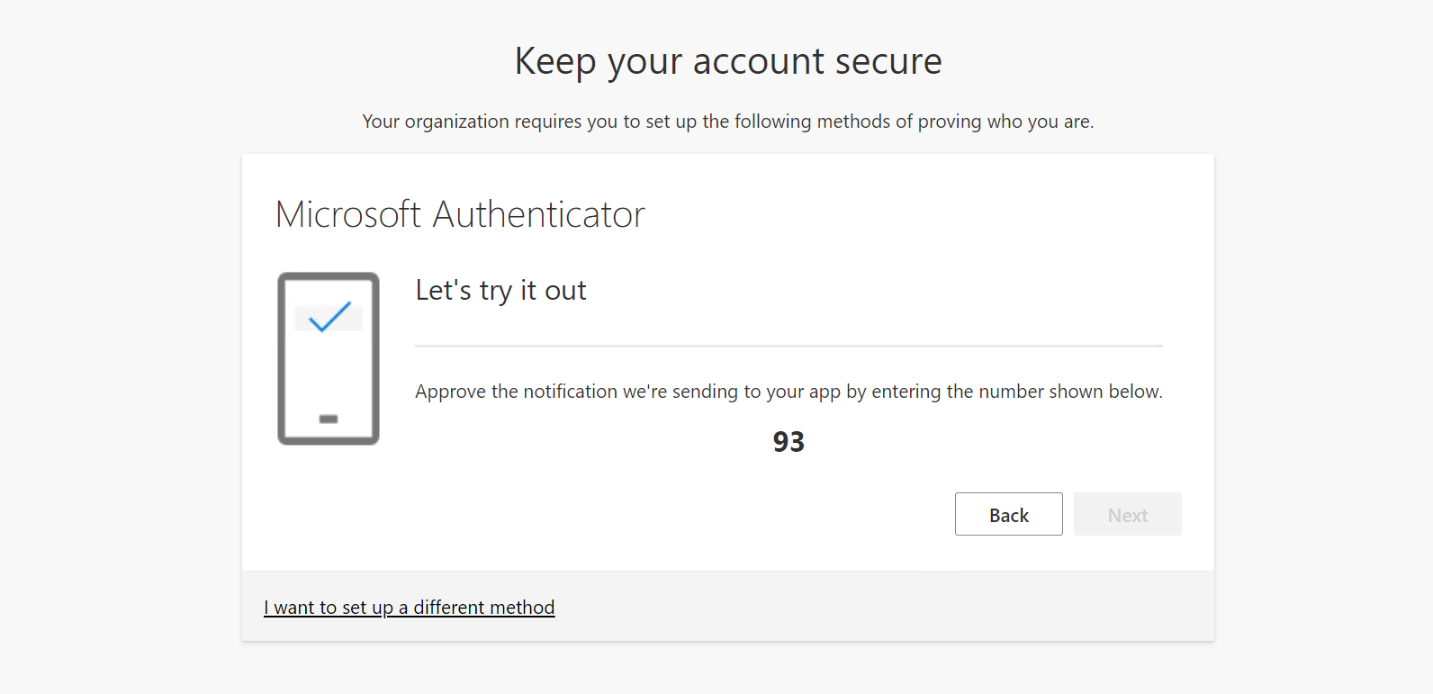Click the 'Let's try it out' heading
The image size is (1433, 694).
[x=500, y=290]
